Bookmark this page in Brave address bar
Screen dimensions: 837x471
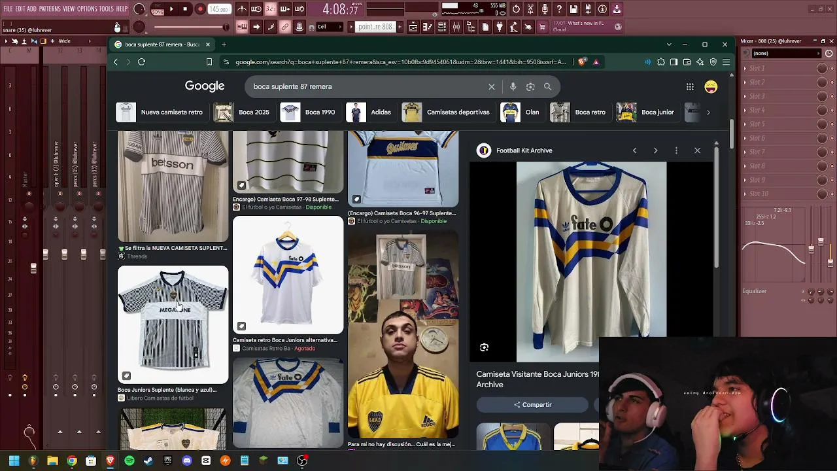[209, 62]
